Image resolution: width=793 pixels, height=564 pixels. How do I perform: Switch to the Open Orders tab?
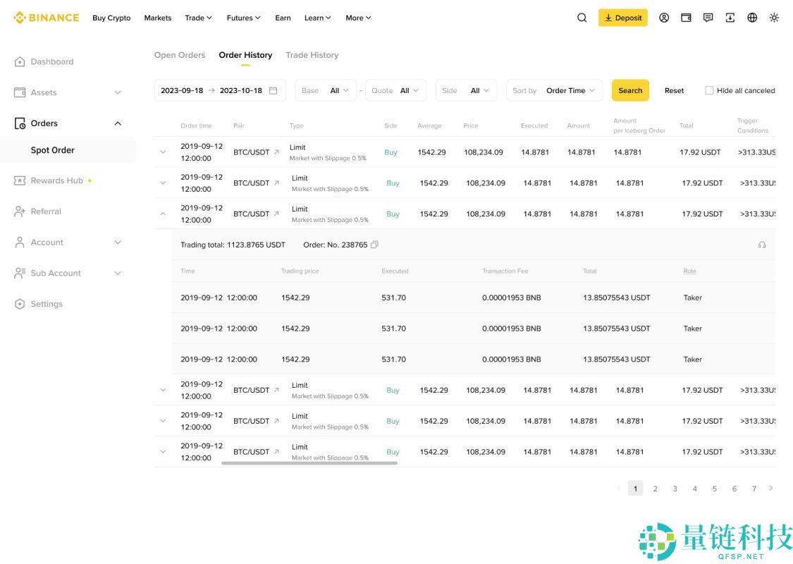click(x=180, y=55)
